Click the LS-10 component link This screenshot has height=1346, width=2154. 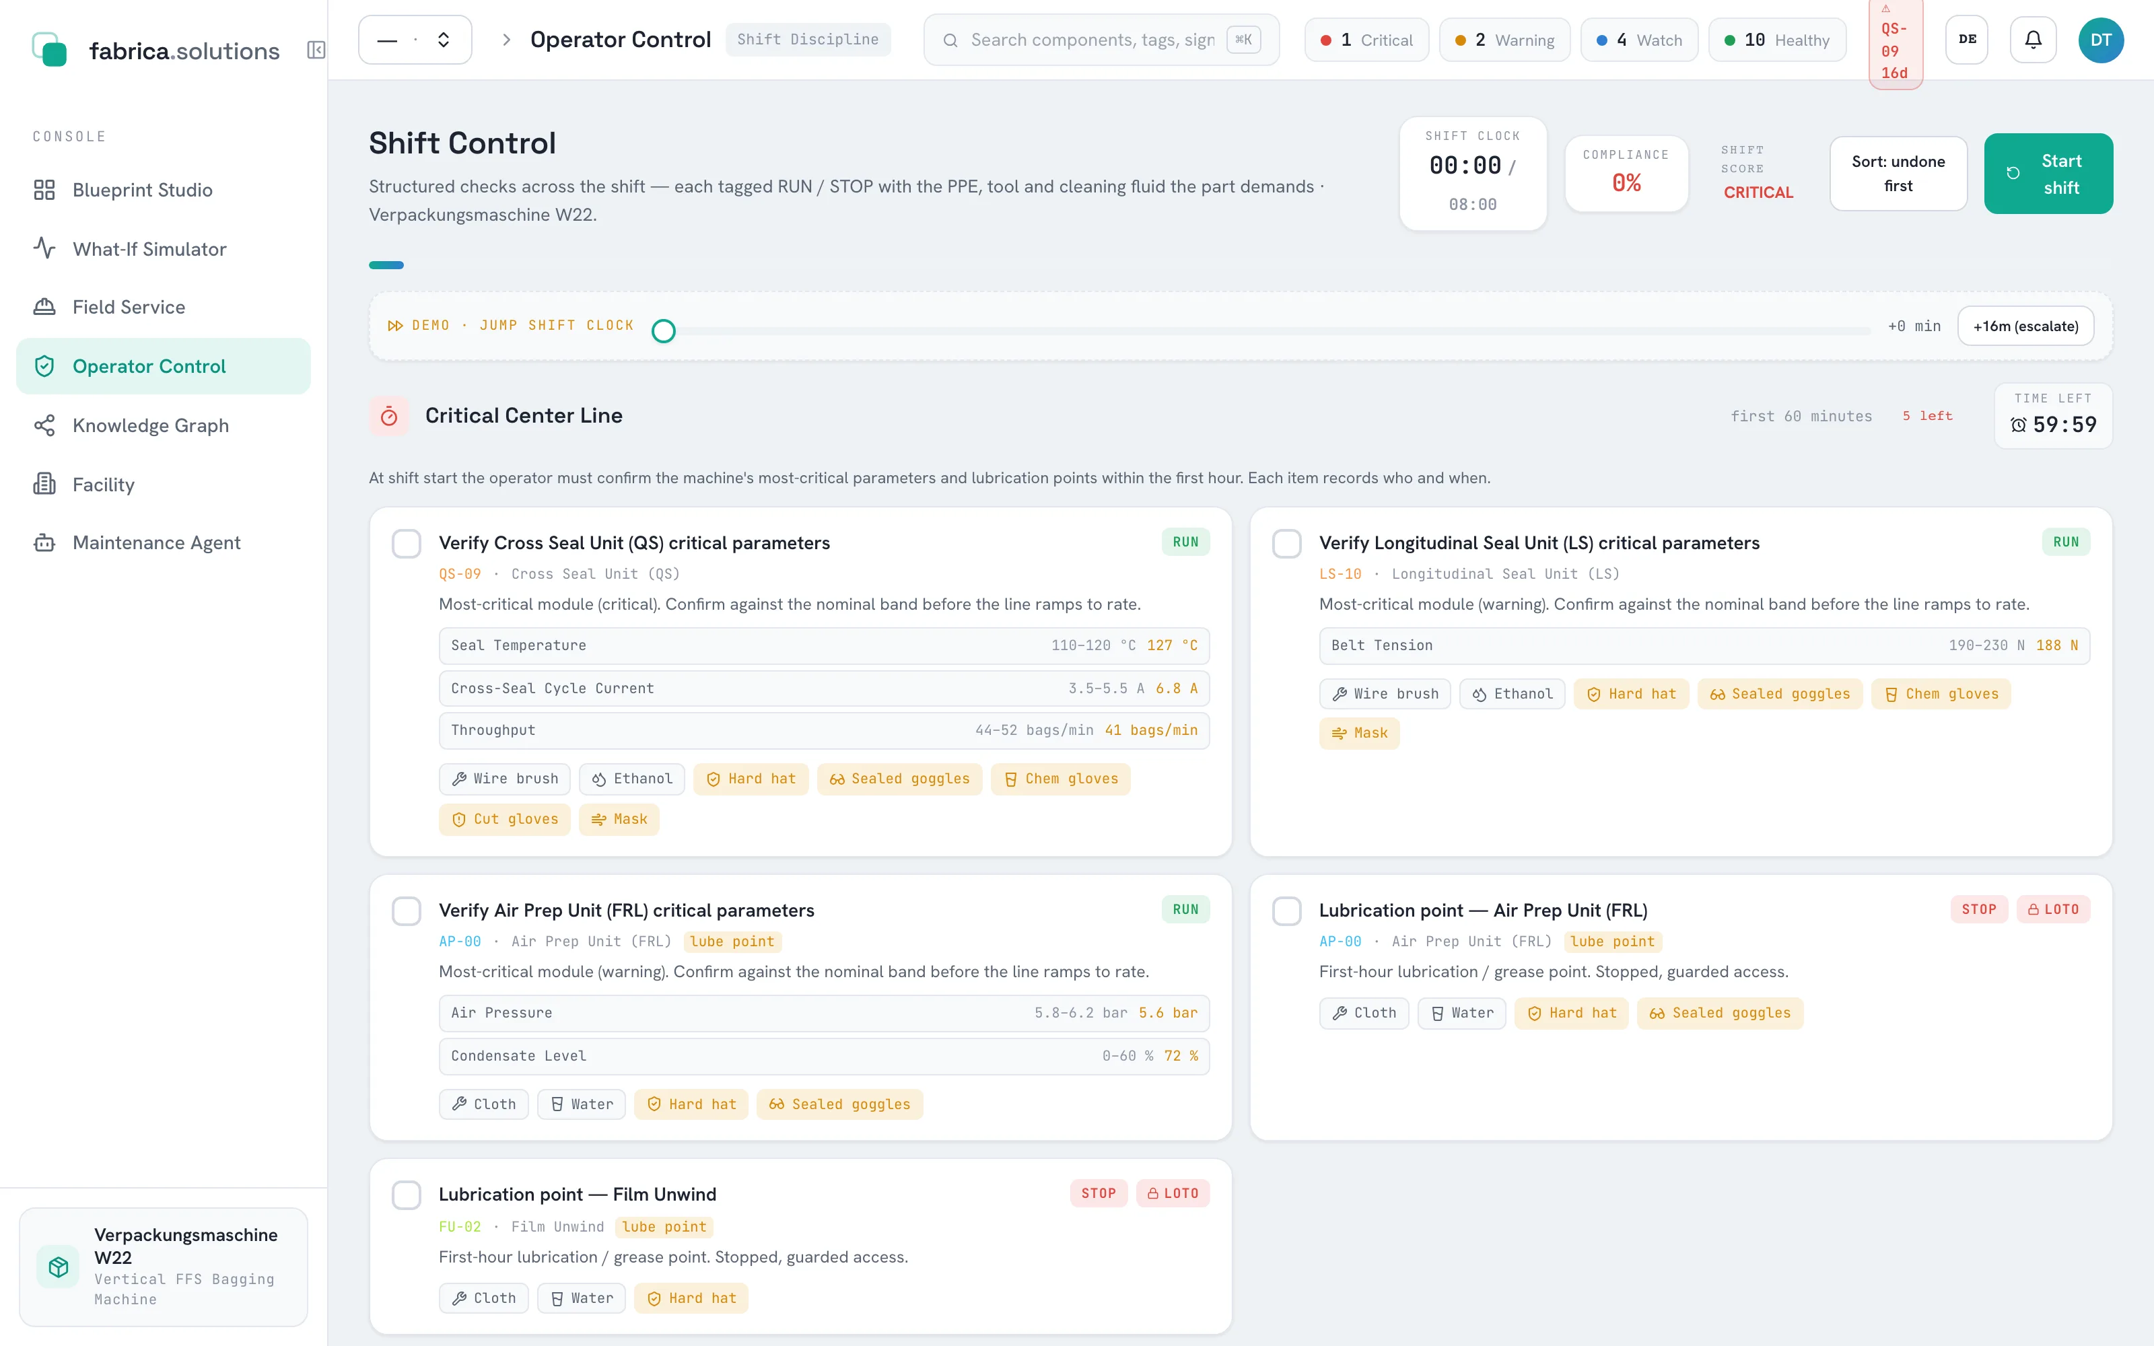click(1340, 574)
